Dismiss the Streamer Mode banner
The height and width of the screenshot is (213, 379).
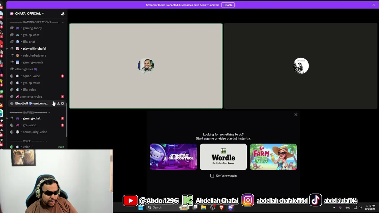pyautogui.click(x=373, y=5)
